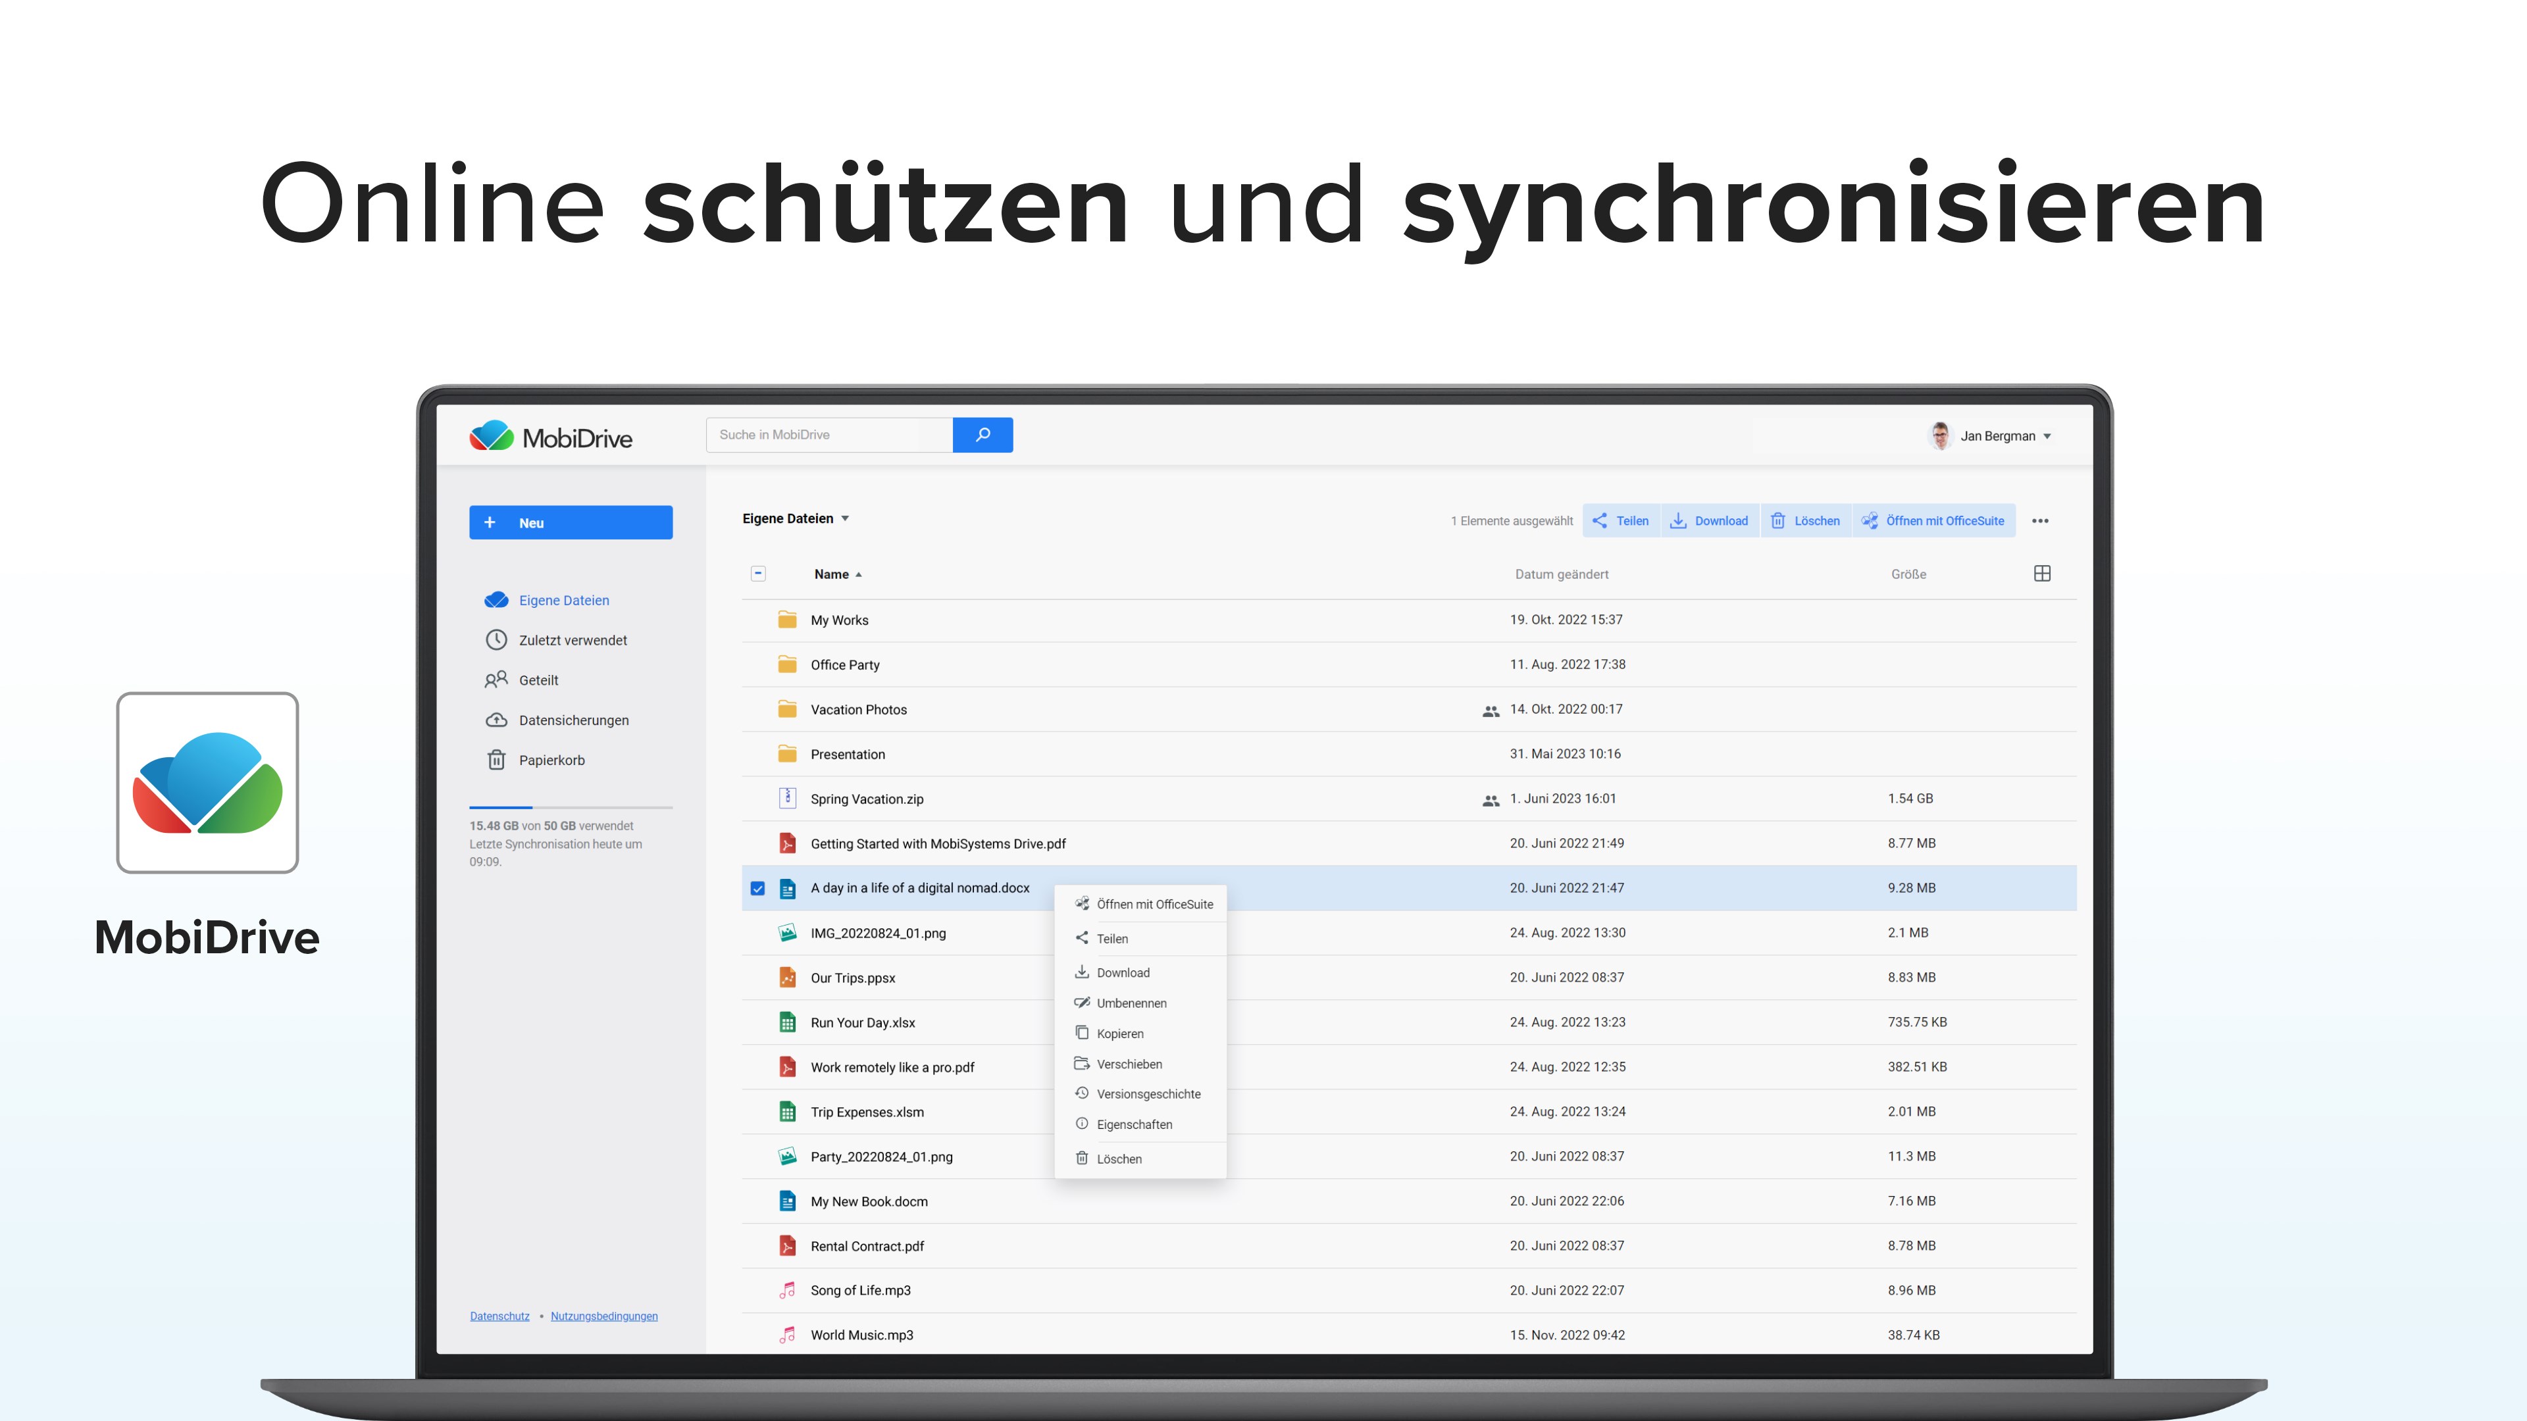Click the Rental Contract.pdf file icon
This screenshot has height=1421, width=2527.
[x=787, y=1245]
